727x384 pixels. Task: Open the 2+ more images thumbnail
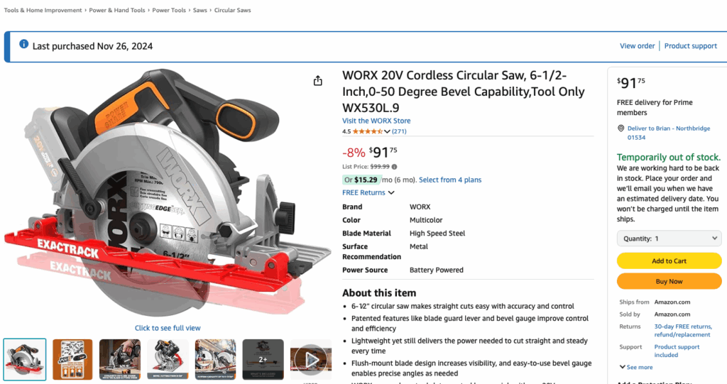[x=263, y=359]
